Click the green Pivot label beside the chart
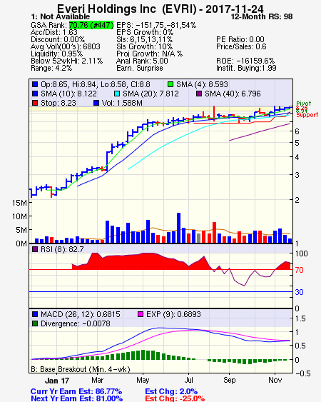321x402 pixels. 304,104
